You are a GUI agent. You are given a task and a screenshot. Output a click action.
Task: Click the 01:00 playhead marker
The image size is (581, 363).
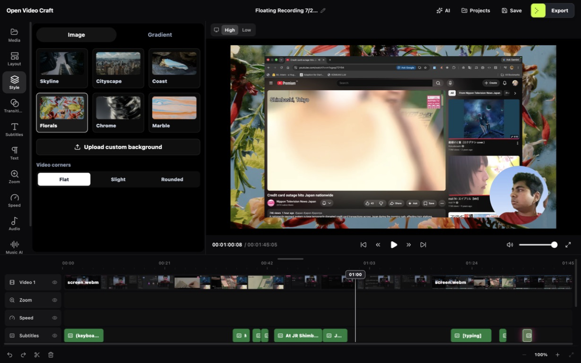click(355, 275)
